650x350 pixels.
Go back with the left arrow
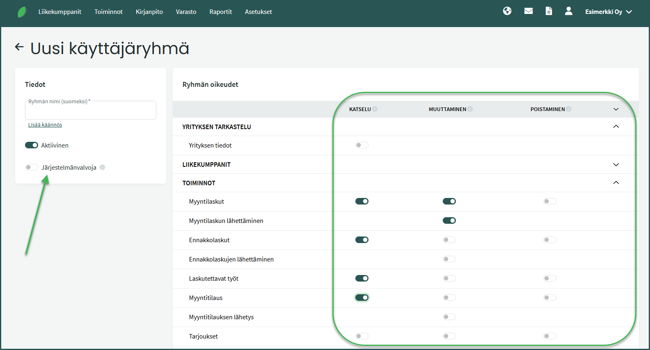pyautogui.click(x=19, y=47)
